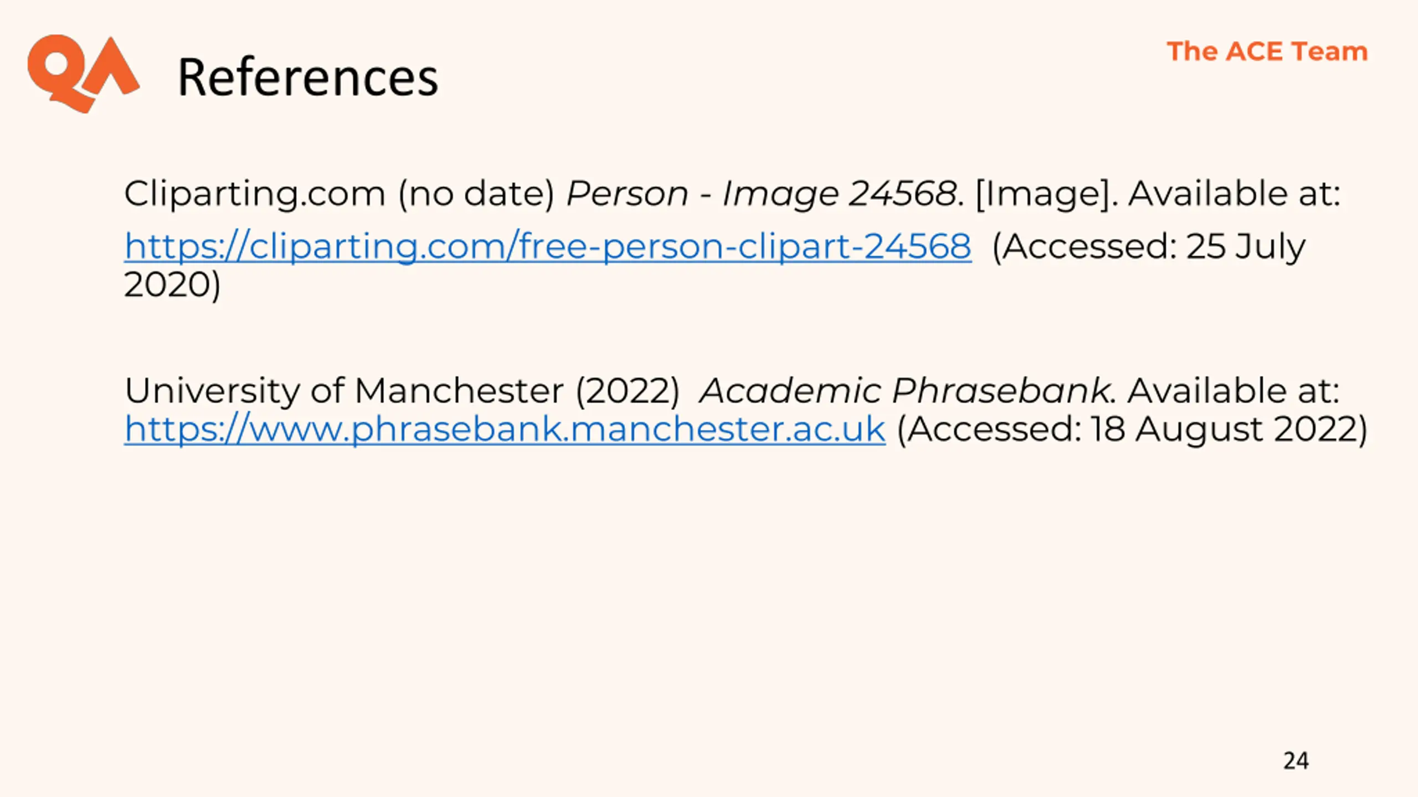Select the Cliparting.com author text
The image size is (1418, 797).
pos(254,194)
